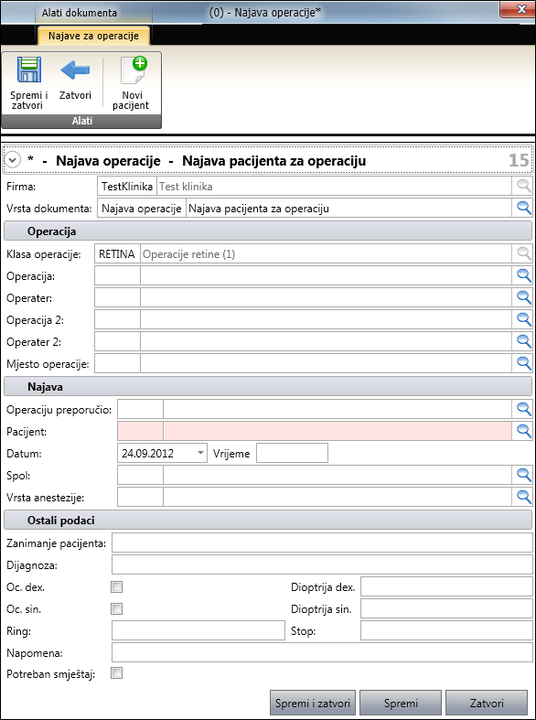Collapse the Najava operacije header chevron
This screenshot has height=720, width=536.
point(13,160)
